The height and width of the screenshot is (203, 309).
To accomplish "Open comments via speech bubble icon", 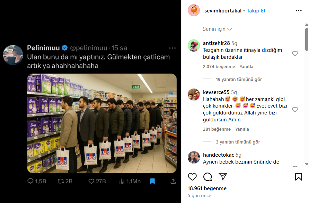I will [x=208, y=177].
